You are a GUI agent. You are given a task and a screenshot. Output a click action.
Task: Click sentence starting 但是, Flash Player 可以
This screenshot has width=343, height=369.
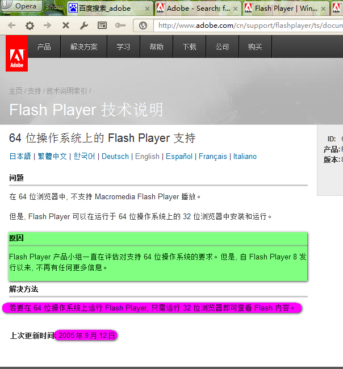[140, 216]
